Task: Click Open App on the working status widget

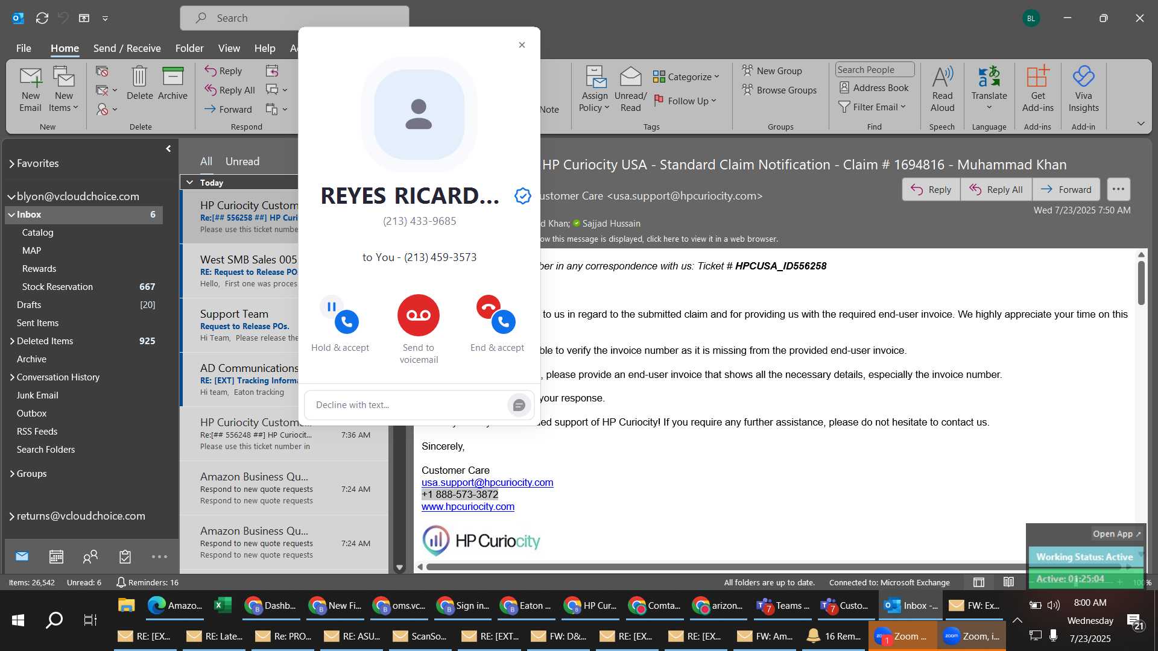Action: click(1116, 534)
